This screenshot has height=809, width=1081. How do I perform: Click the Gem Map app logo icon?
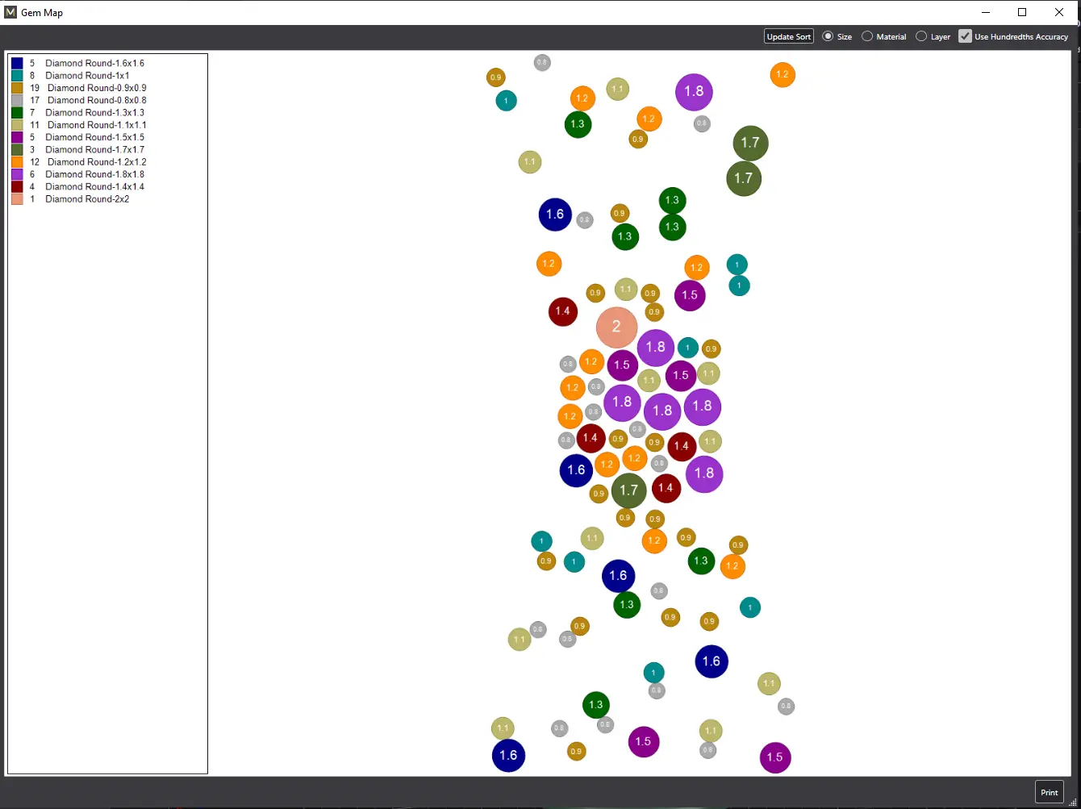[x=10, y=12]
